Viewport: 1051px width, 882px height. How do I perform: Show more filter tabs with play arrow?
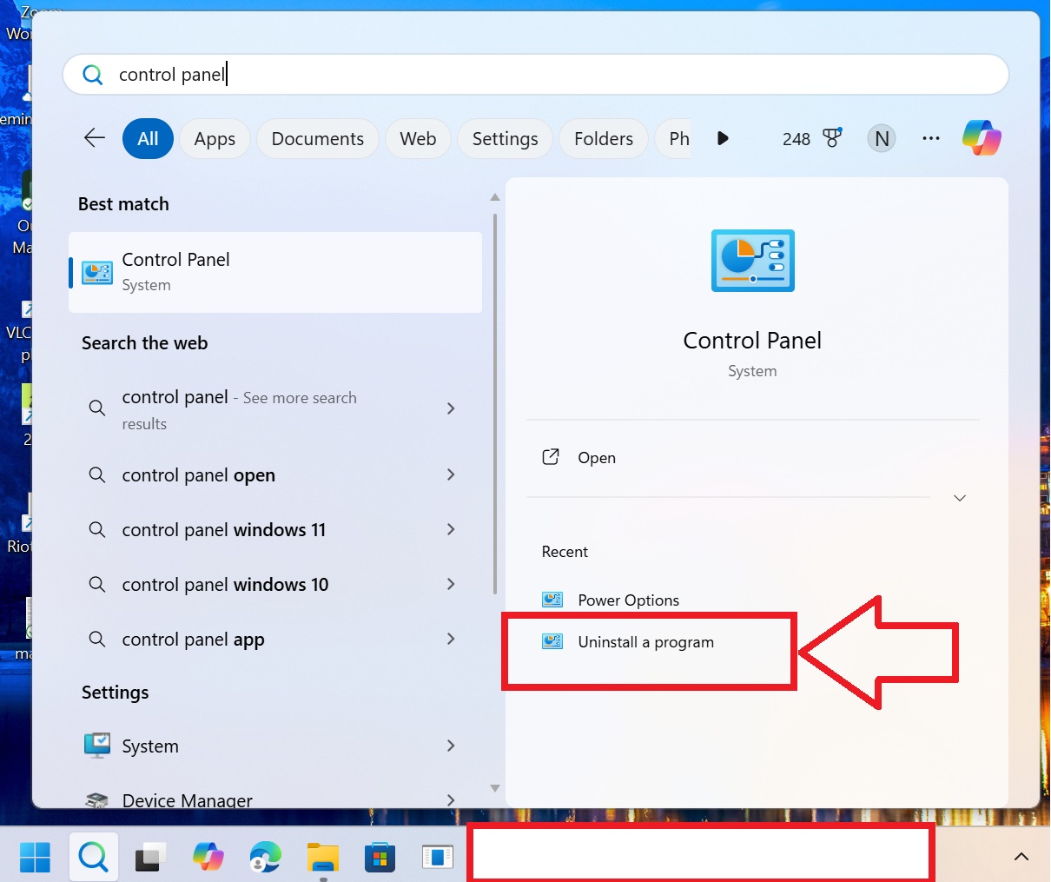pyautogui.click(x=723, y=138)
